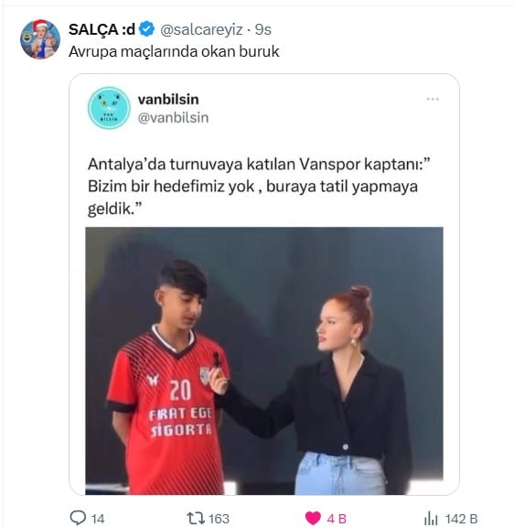
Task: Click the reply count 14
Action: click(x=98, y=519)
